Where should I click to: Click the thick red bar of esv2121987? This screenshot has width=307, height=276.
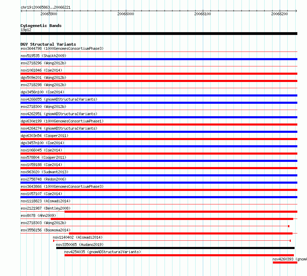click(181, 212)
